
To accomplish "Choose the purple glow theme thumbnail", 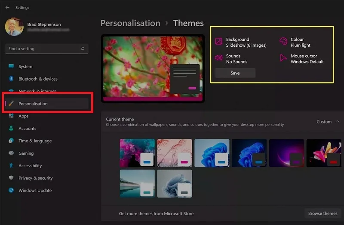I will tap(286, 153).
